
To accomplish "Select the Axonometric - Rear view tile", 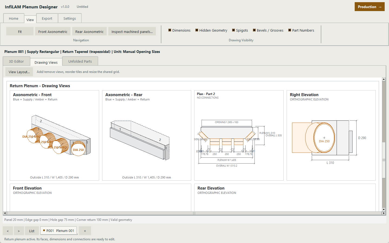I will point(147,135).
